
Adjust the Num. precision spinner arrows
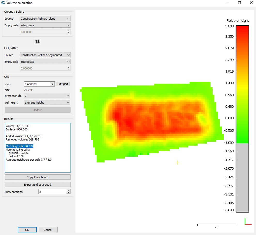(68, 192)
